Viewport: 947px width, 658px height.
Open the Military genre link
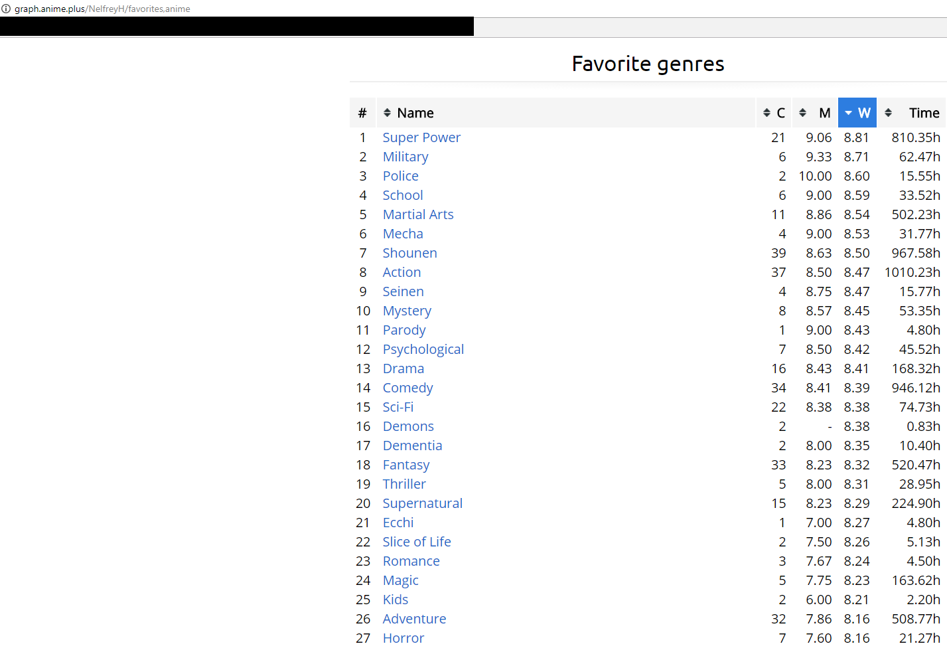405,157
